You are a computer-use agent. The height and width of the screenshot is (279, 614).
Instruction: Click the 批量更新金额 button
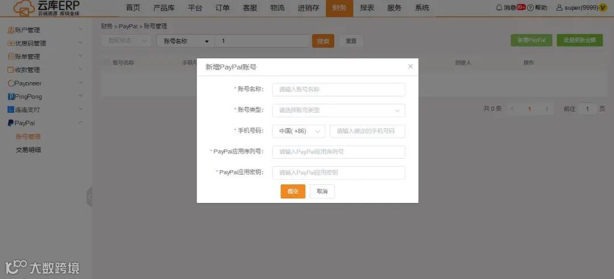coord(579,40)
